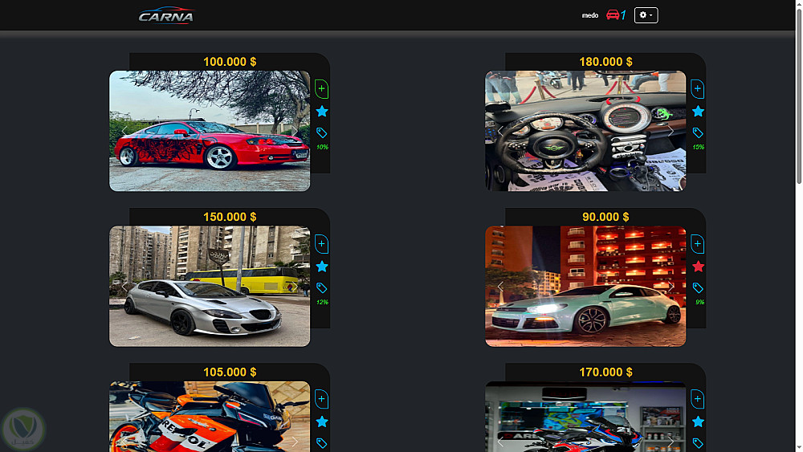Show next photo of the 180.000 $ car
This screenshot has height=452, width=803.
coord(671,131)
